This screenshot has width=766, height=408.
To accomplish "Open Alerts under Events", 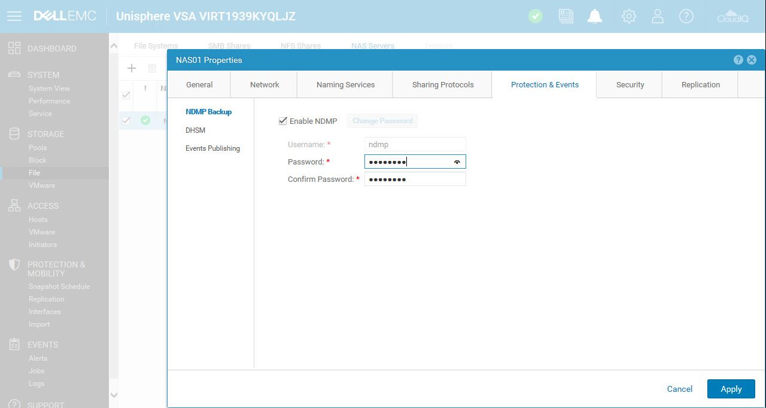I will [38, 358].
